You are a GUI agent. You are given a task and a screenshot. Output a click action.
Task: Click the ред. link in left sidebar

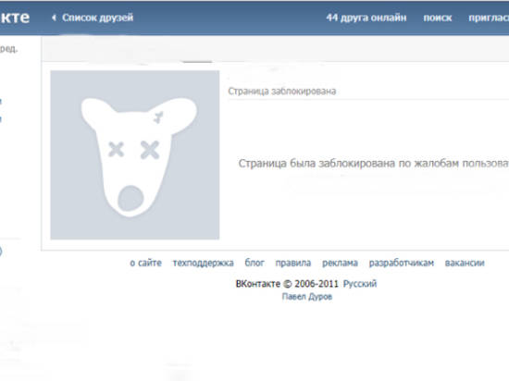point(8,49)
